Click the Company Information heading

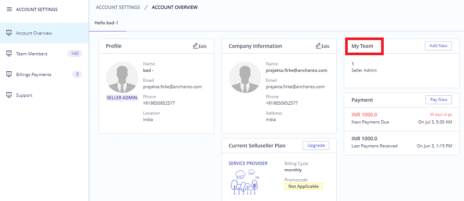tap(255, 46)
